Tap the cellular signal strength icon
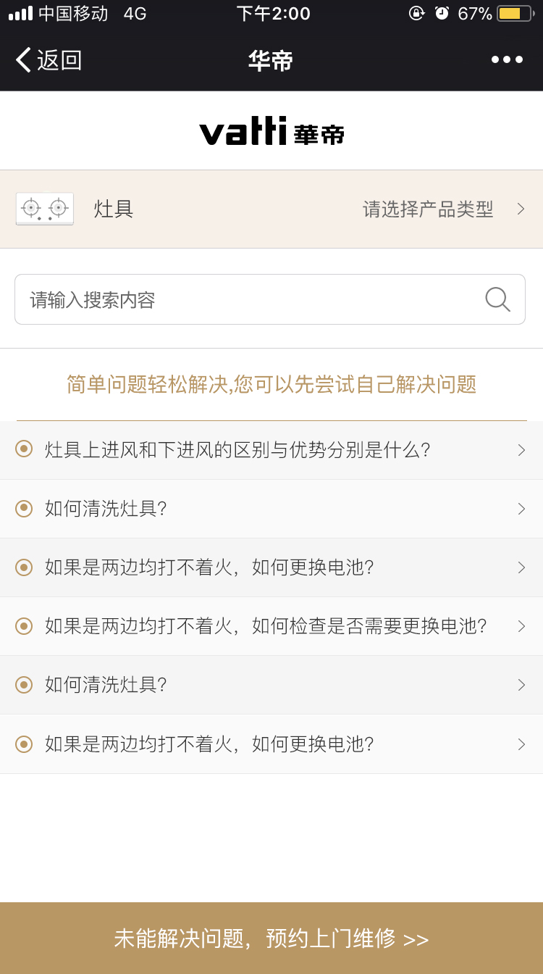543x974 pixels. (20, 14)
